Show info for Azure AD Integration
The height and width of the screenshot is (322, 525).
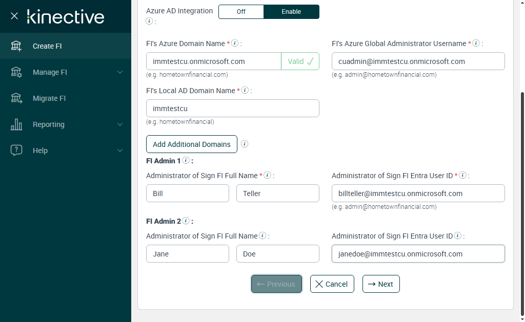point(149,21)
